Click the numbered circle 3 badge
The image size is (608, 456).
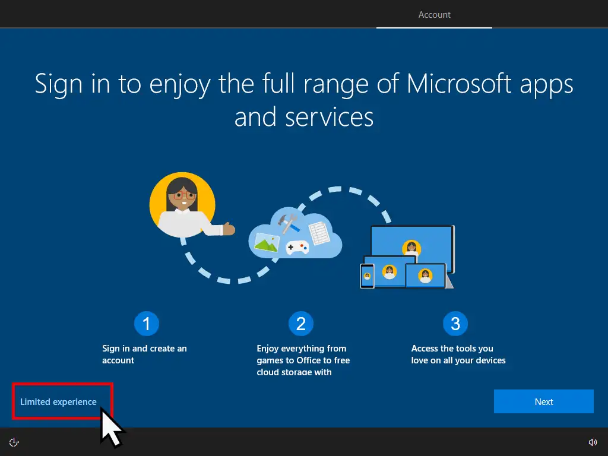coord(455,324)
